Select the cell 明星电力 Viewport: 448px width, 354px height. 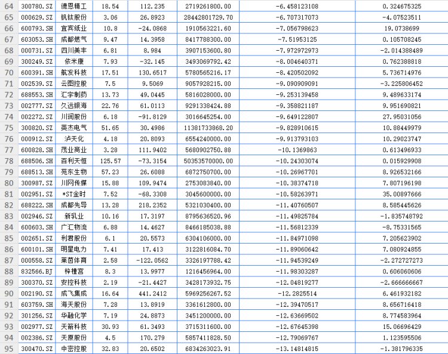(x=74, y=249)
